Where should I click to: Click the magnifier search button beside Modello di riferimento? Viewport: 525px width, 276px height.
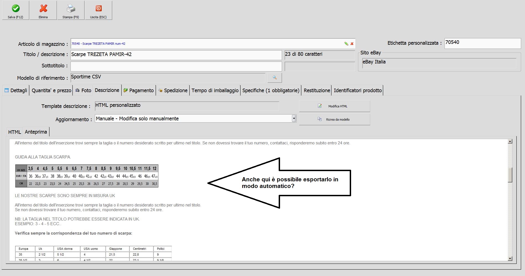(x=275, y=78)
